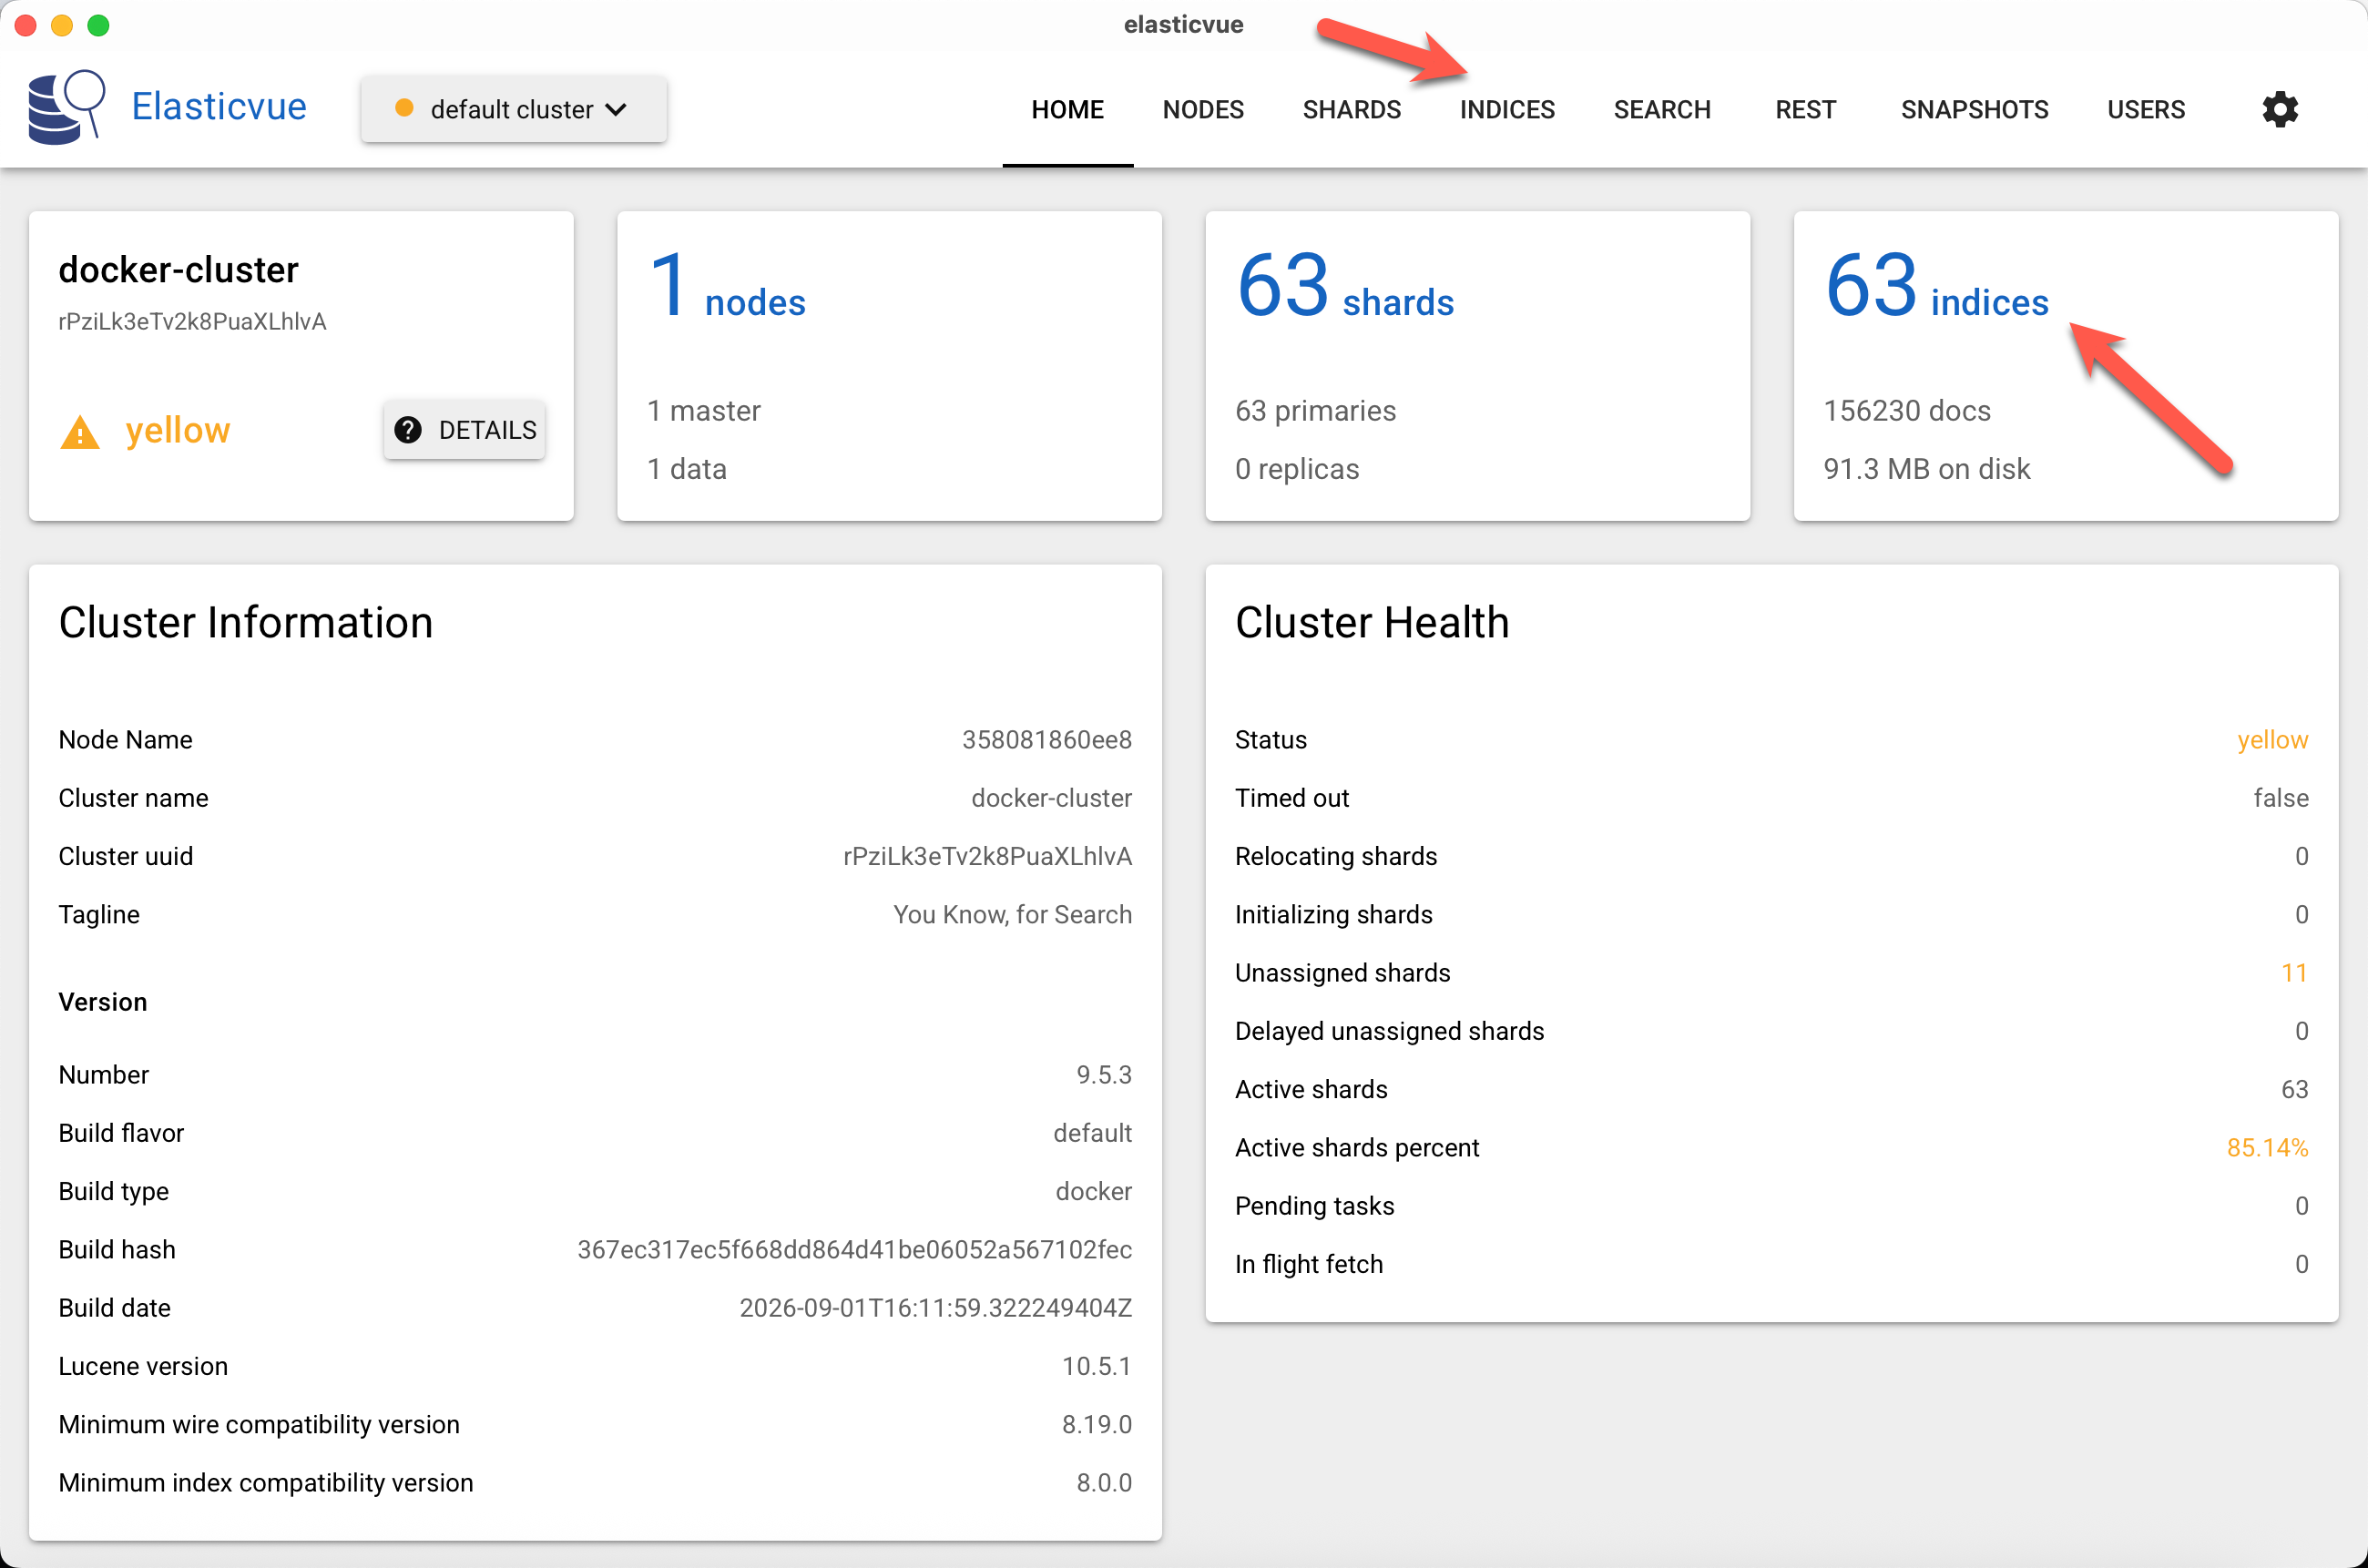Click the Unassigned shards value 11

2295,973
